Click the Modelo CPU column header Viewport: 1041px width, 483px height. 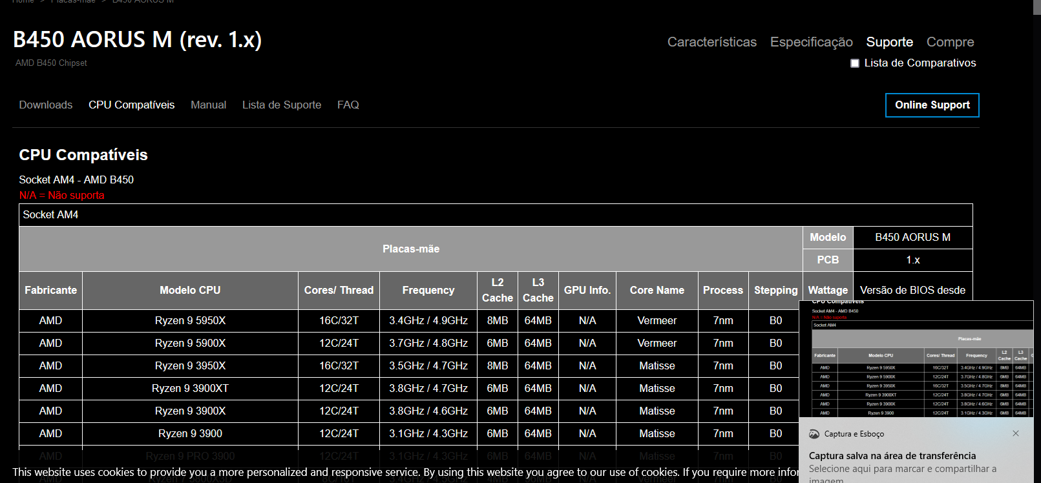(190, 291)
